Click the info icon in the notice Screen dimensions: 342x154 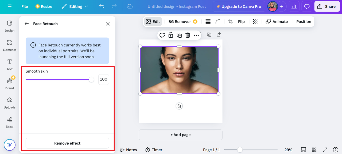(33, 45)
